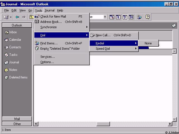Toggle the Week view button
179x134 pixels.
pyautogui.click(x=125, y=17)
